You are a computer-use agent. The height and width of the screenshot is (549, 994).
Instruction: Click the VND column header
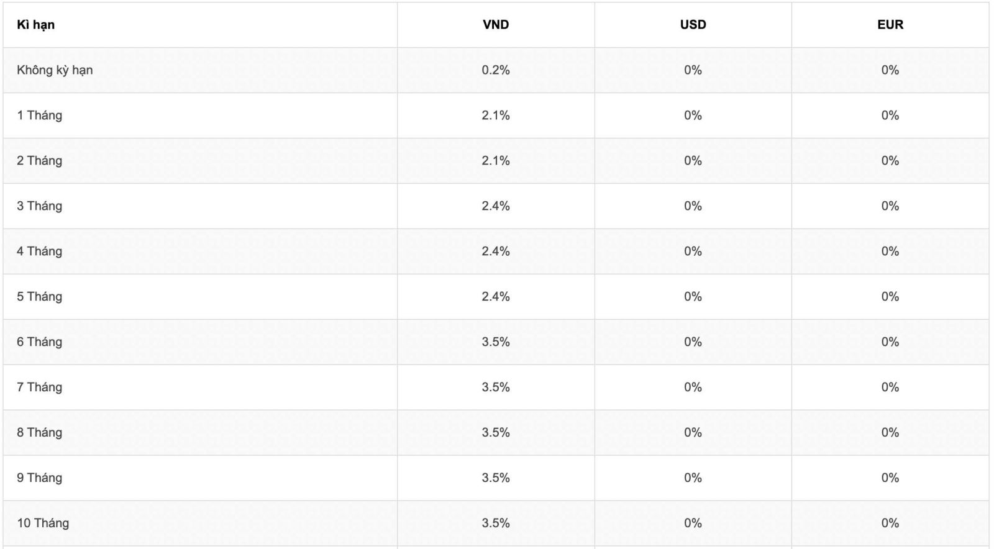tap(496, 25)
